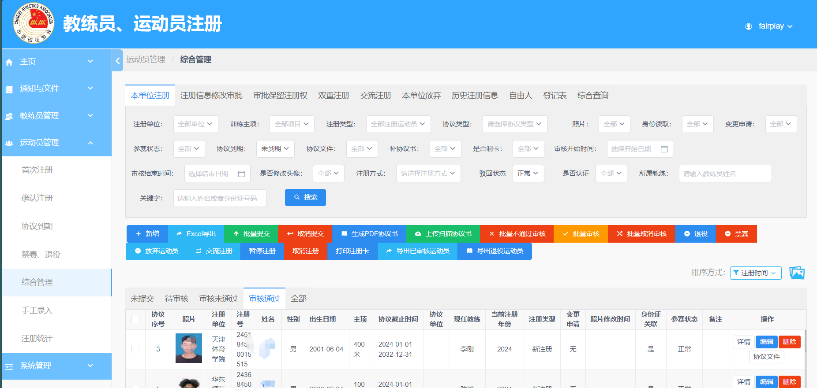
Task: Click 编辑 button in 李刚 row
Action: pyautogui.click(x=766, y=342)
